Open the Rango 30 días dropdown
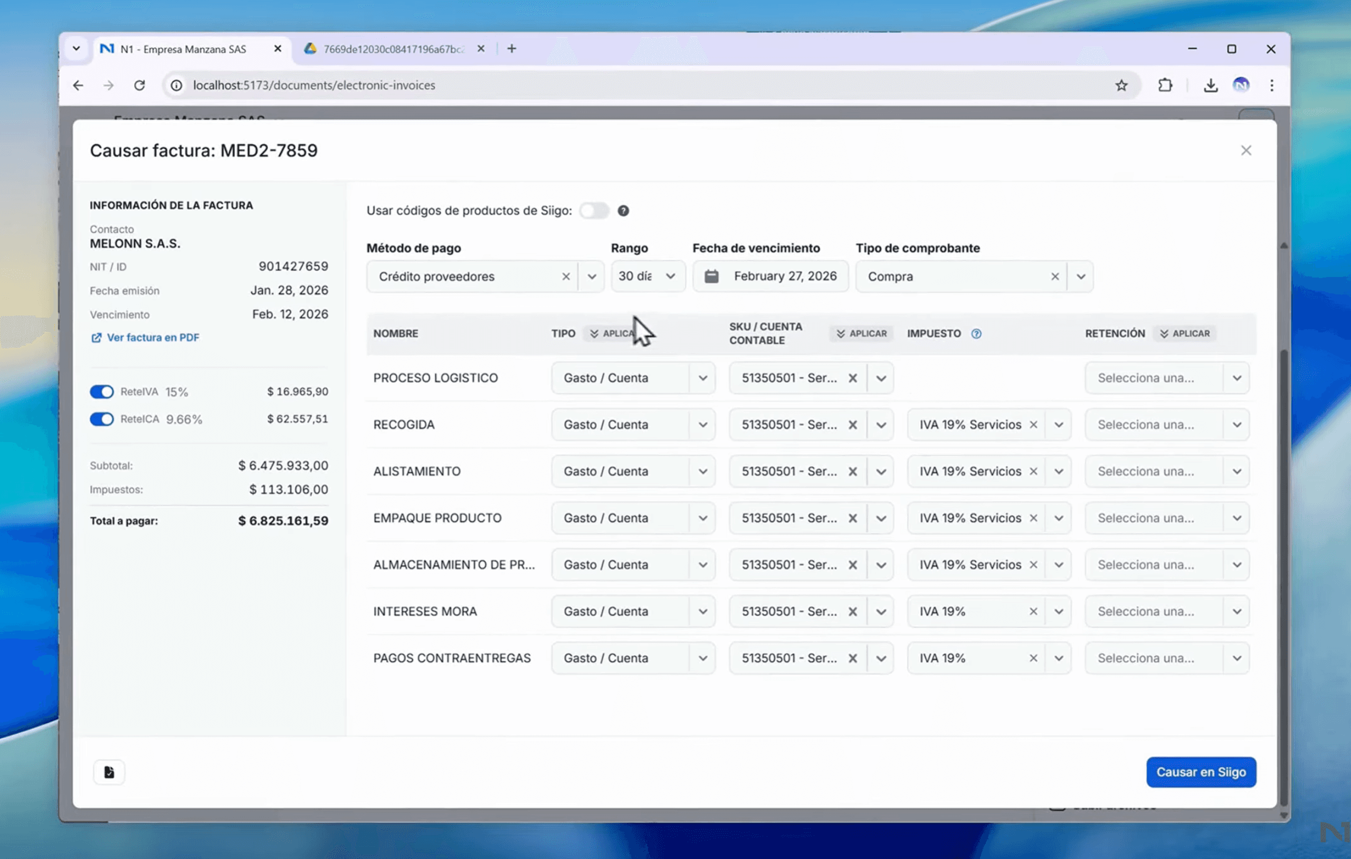This screenshot has height=859, width=1351. click(x=648, y=276)
